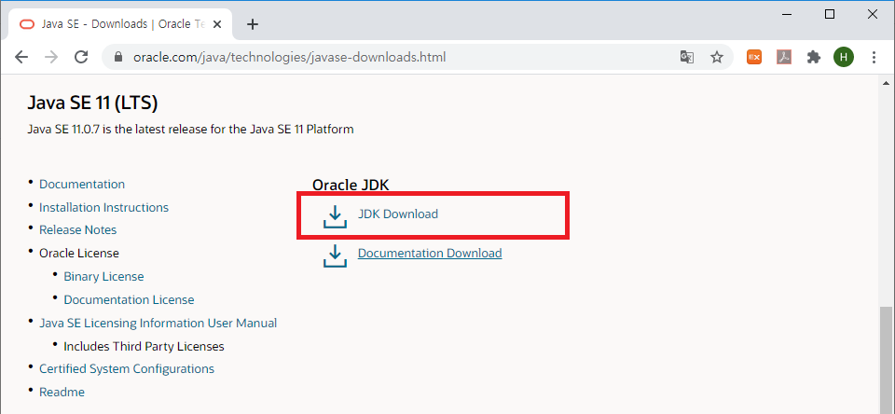The height and width of the screenshot is (414, 895).
Task: Open the Documentation License link
Action: tap(129, 299)
